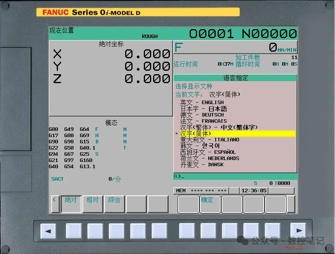The width and height of the screenshot is (335, 254).
Task: Click the clock showing 12:36:05
Action: click(254, 191)
